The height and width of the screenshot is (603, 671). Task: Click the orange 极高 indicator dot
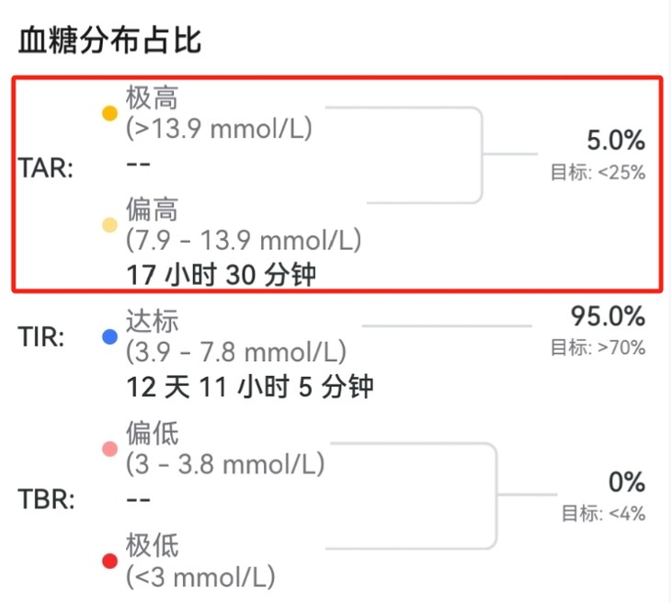109,113
